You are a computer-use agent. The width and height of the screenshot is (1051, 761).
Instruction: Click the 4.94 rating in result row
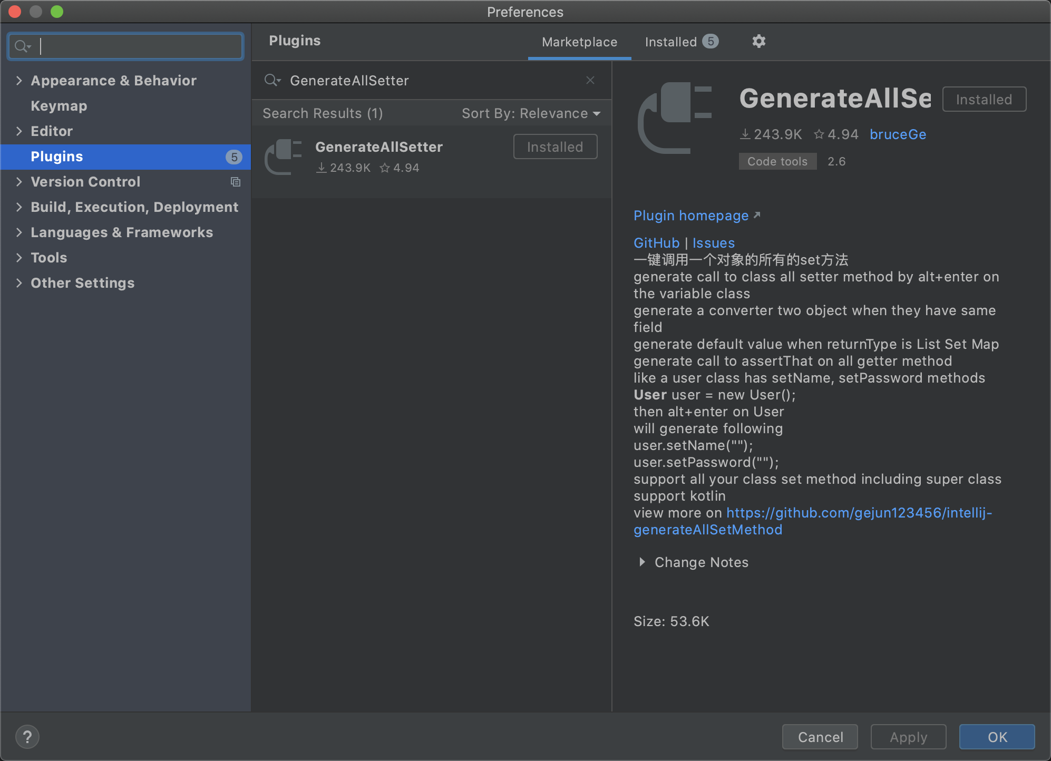(x=400, y=168)
